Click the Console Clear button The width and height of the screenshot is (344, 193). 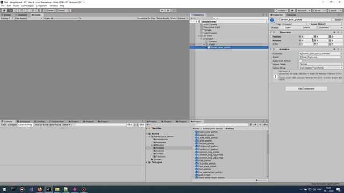tap(4, 125)
